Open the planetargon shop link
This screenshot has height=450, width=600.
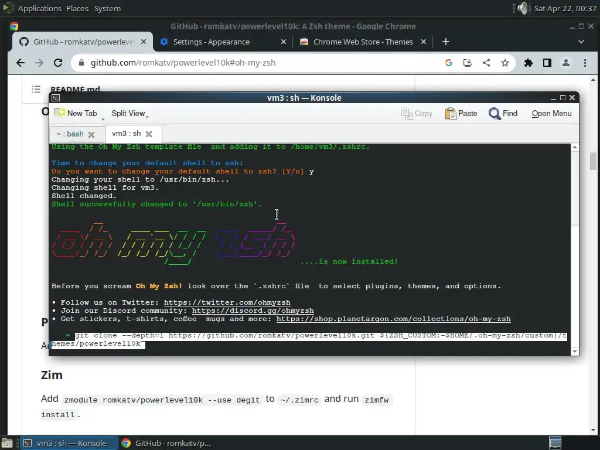393,319
